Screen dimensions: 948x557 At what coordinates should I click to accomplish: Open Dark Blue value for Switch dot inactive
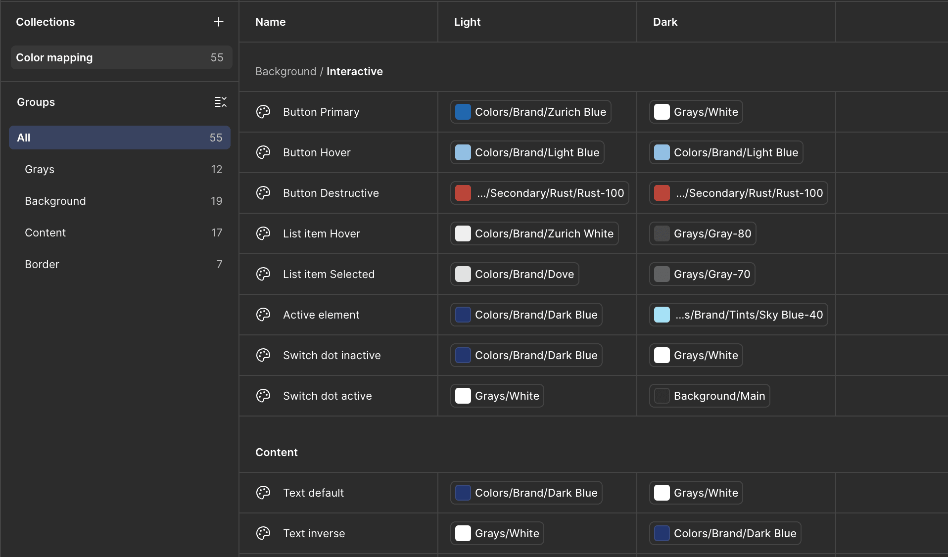pos(526,355)
